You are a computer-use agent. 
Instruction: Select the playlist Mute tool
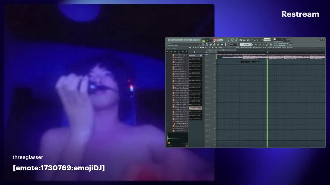201,48
